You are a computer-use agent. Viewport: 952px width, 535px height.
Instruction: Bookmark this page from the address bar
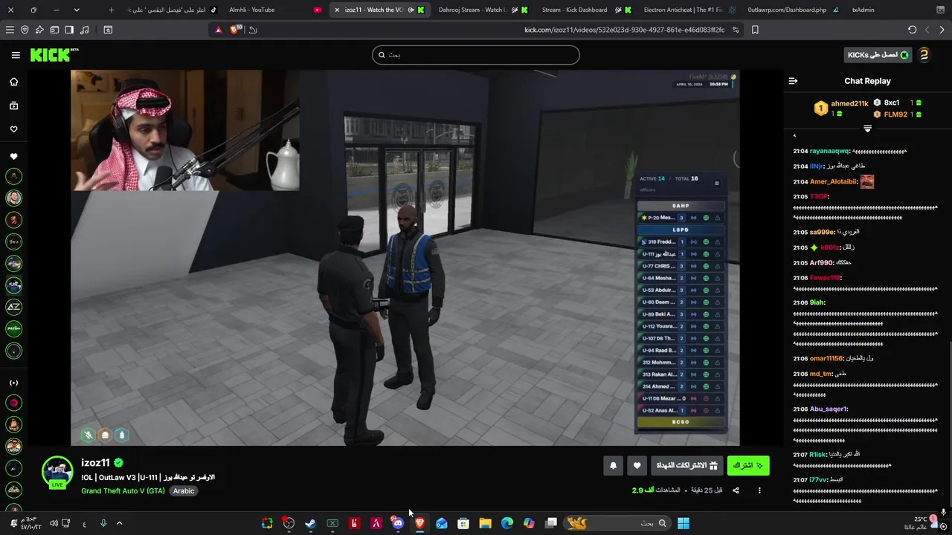tap(755, 30)
